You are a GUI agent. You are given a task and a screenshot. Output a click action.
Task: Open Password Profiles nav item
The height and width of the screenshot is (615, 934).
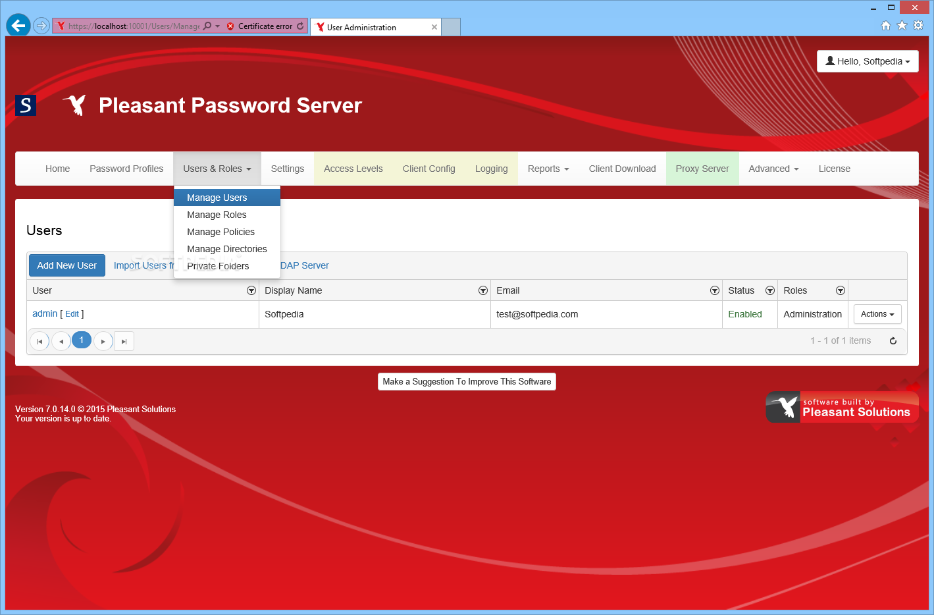pos(126,169)
